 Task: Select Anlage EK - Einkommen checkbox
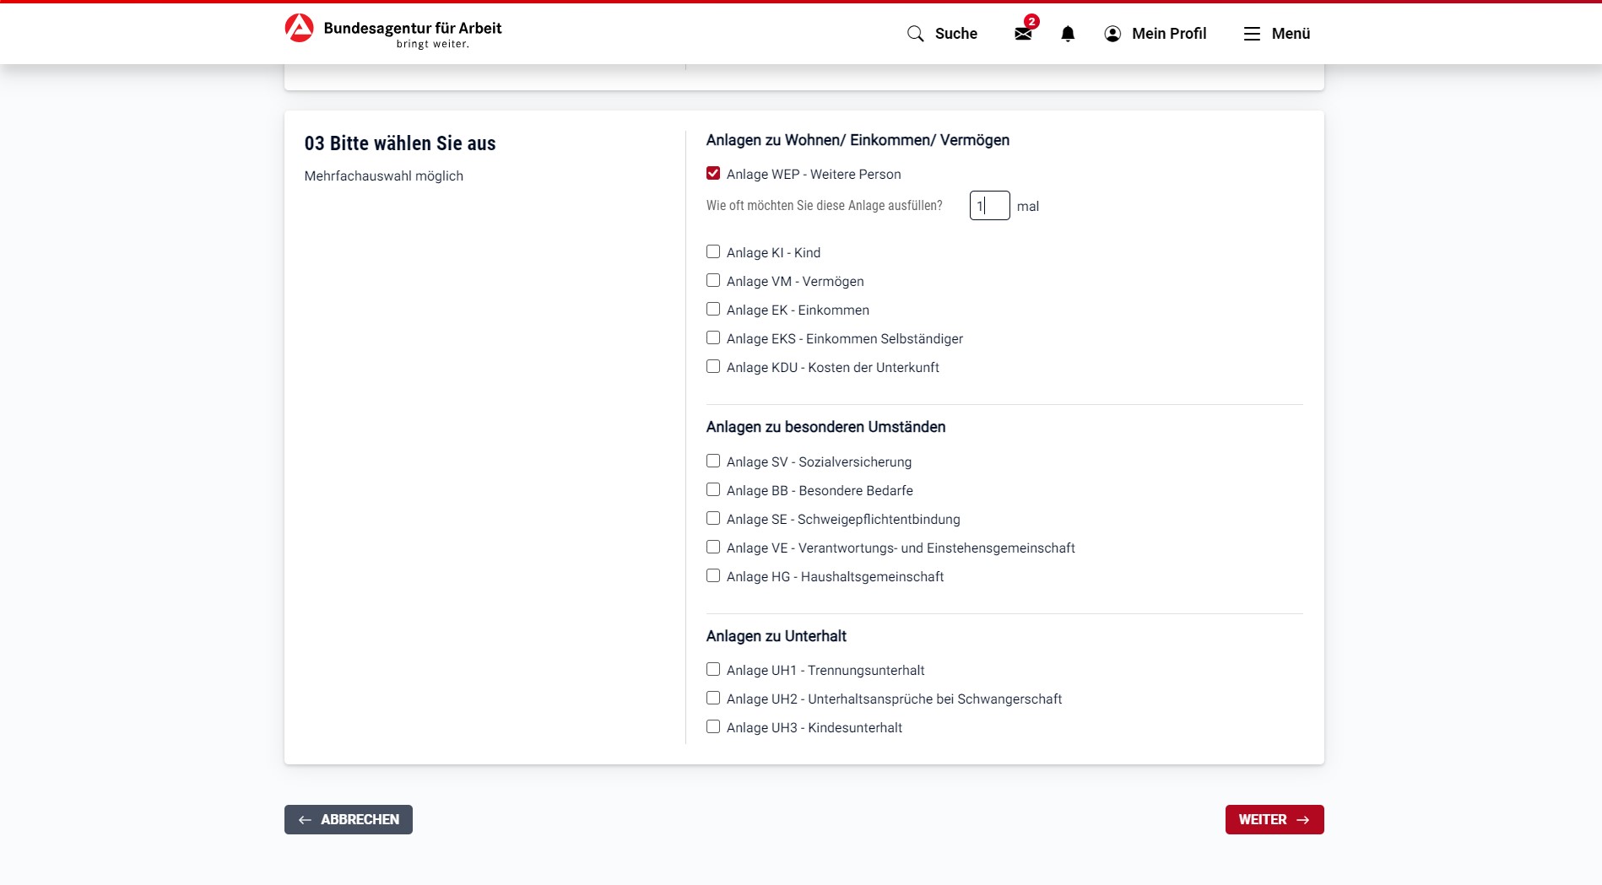(713, 310)
